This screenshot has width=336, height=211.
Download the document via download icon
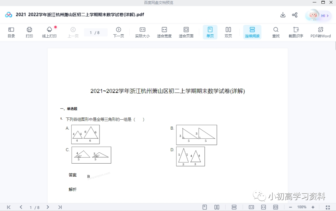tap(283, 15)
